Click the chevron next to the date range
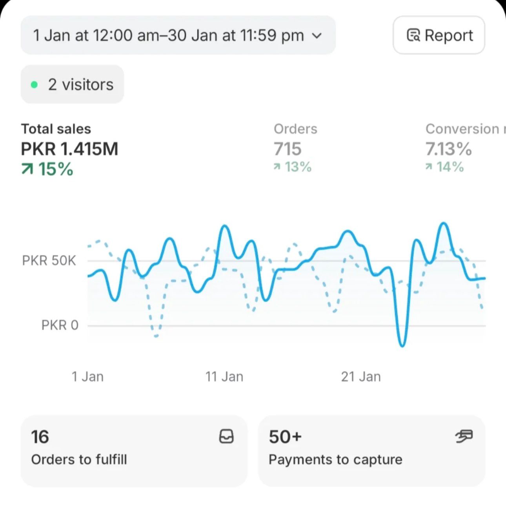This screenshot has height=532, width=506. point(317,36)
